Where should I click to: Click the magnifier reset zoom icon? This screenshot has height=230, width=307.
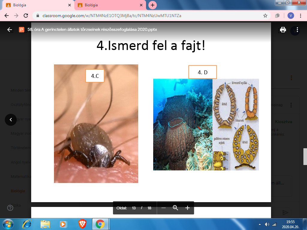175,208
